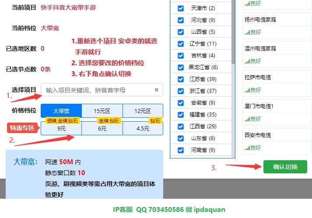Pick the 4.5元 diamond tier option
Screen dimensions: 312x218
click(143, 129)
